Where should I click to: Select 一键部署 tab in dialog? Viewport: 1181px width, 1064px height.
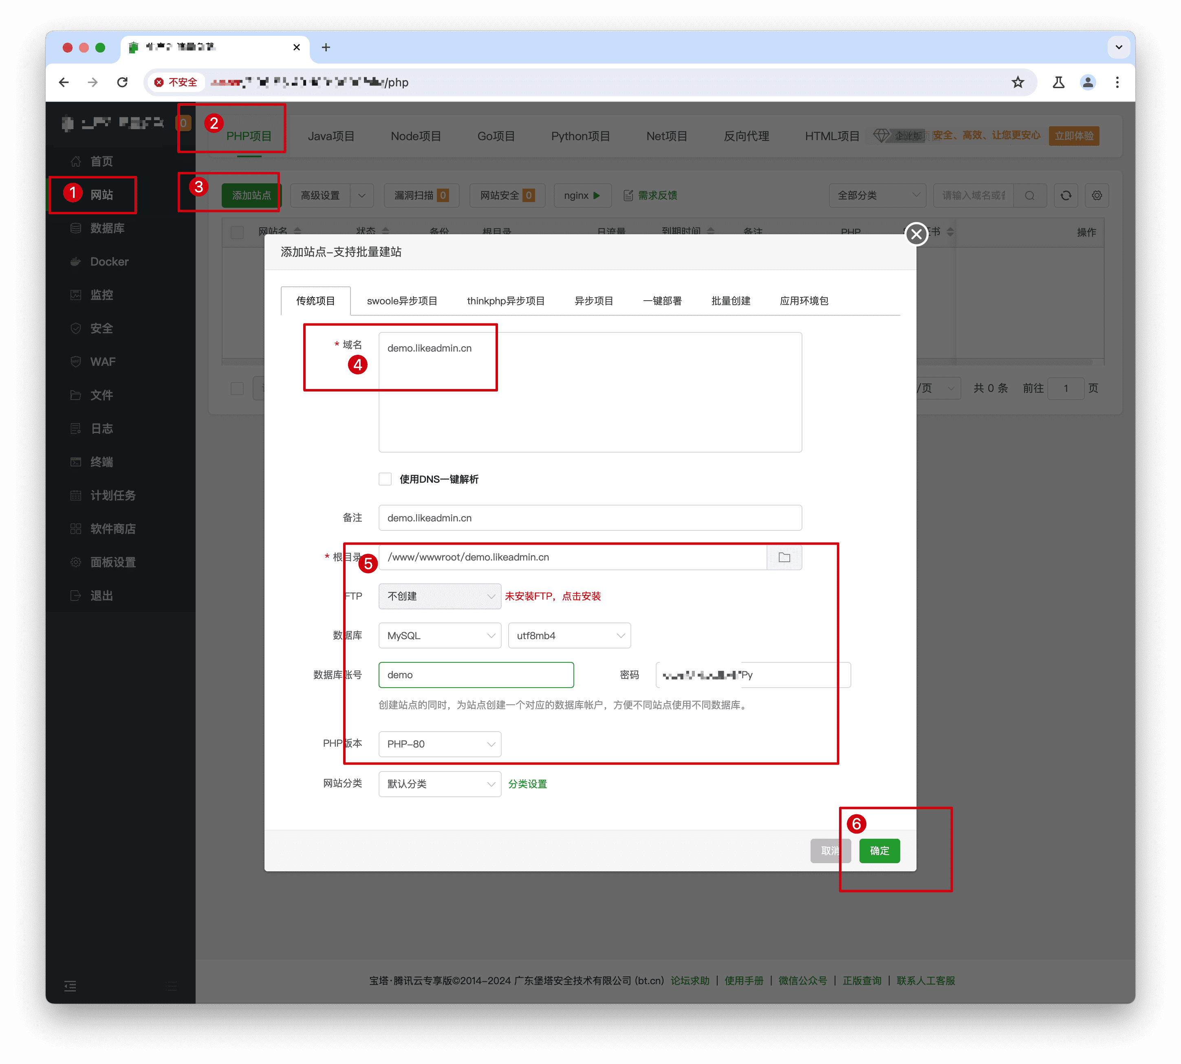point(662,301)
